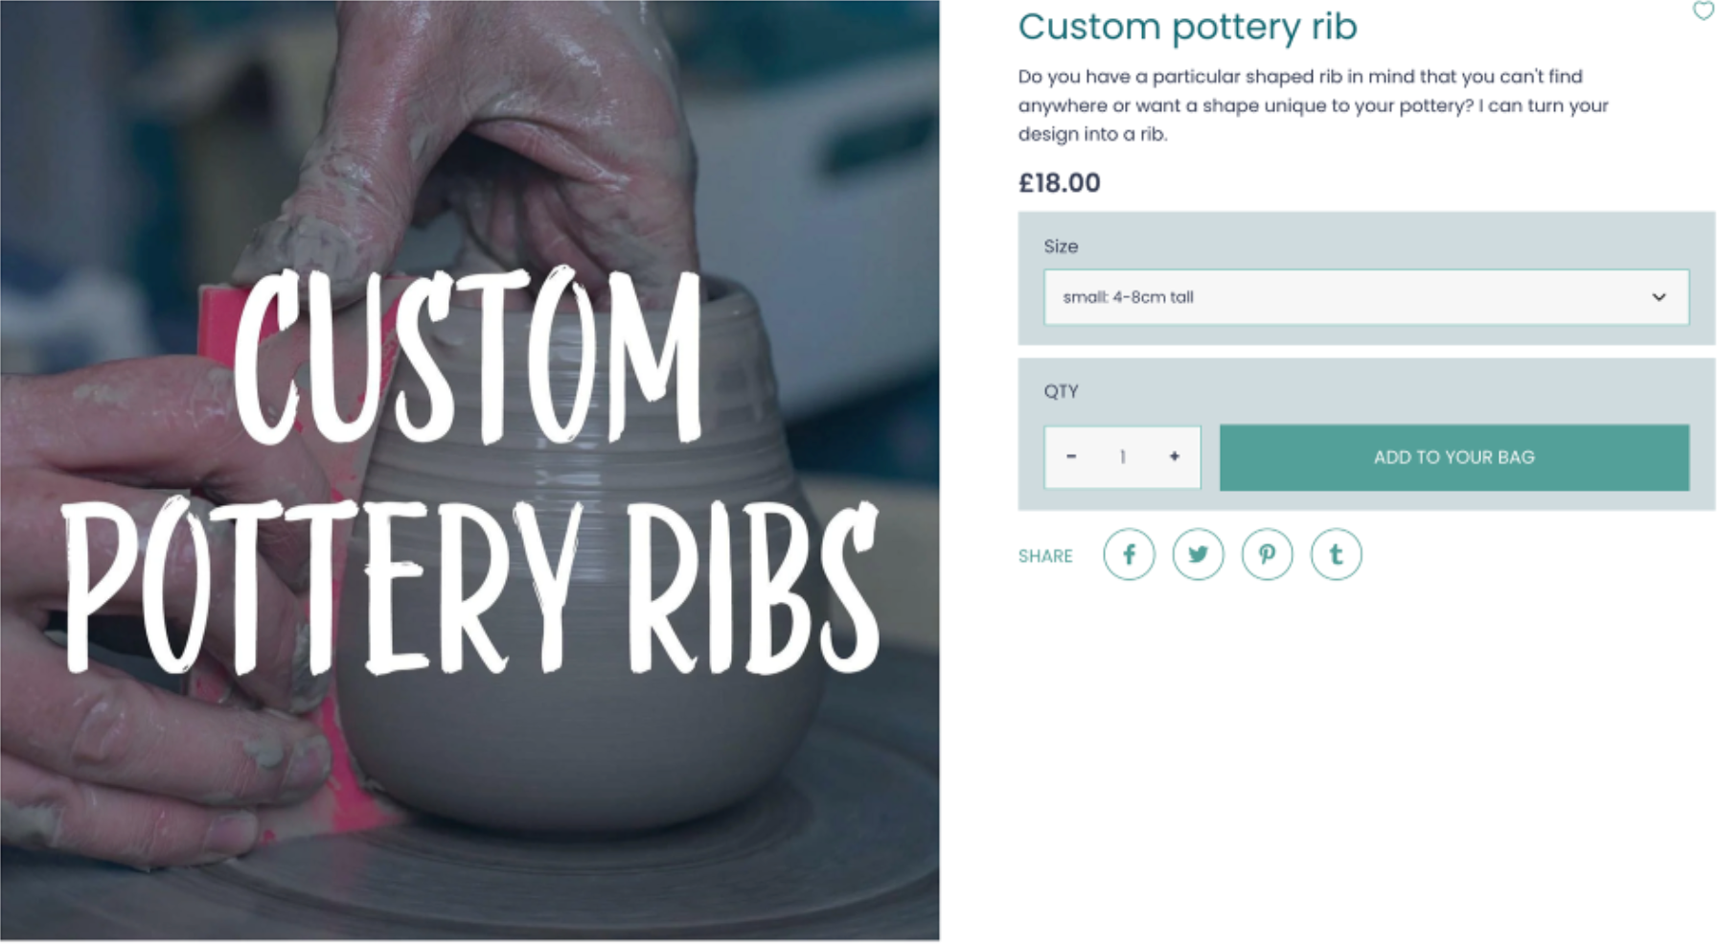Share the product on Facebook
Viewport: 1717px width, 947px height.
[x=1129, y=555]
